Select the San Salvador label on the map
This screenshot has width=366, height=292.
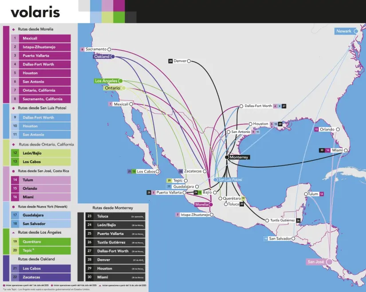pyautogui.click(x=280, y=238)
